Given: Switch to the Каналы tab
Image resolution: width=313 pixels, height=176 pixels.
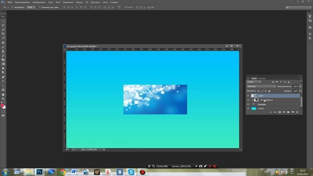Looking at the screenshot, I should point(262,78).
